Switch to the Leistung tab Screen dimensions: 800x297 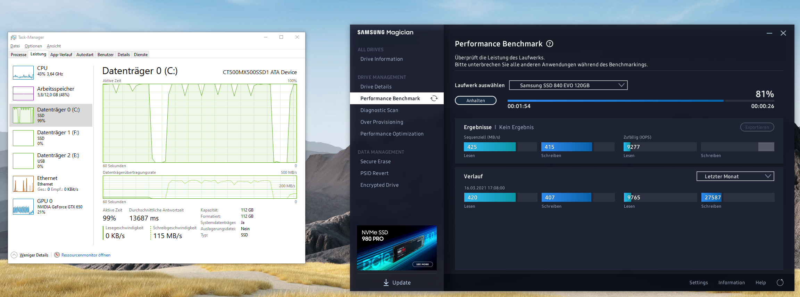[38, 54]
